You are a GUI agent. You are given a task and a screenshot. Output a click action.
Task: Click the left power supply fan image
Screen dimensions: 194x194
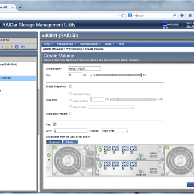pos(68,161)
